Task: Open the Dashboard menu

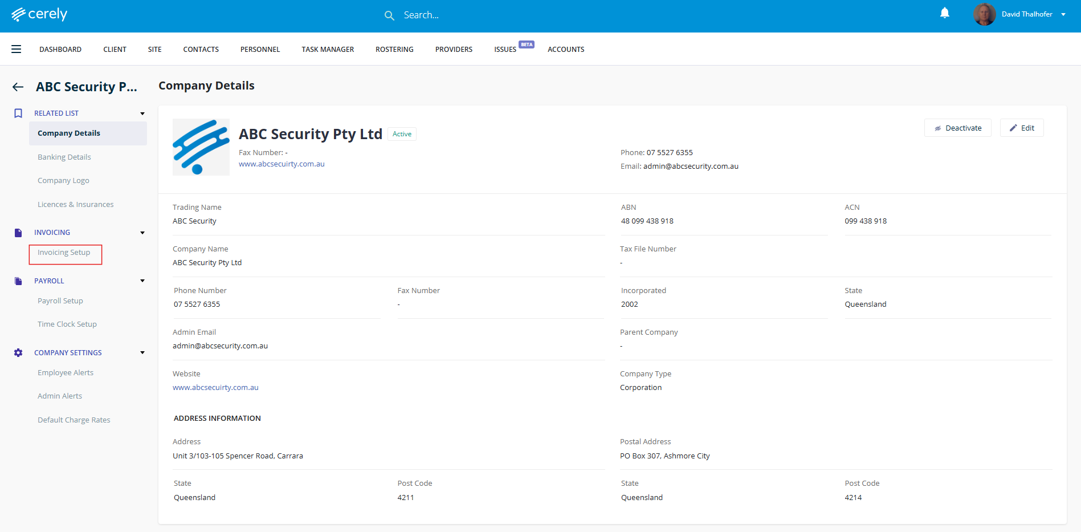Action: click(x=60, y=50)
